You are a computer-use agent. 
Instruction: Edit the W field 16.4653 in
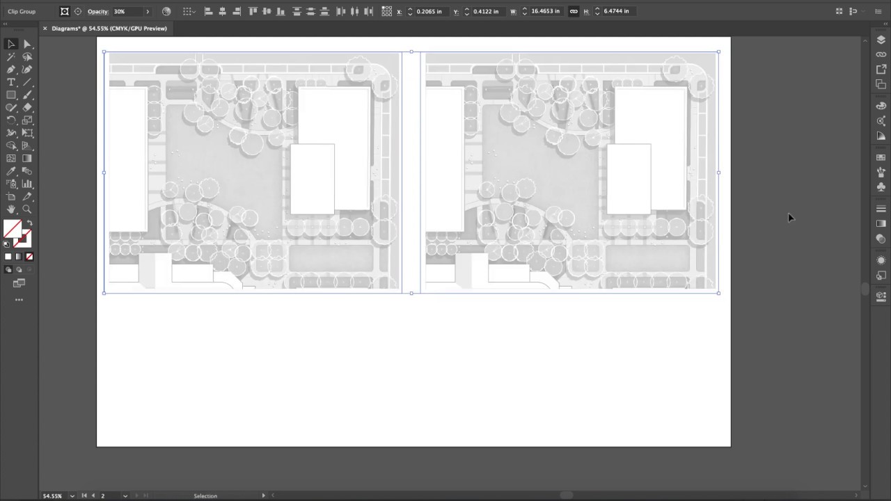pyautogui.click(x=547, y=11)
